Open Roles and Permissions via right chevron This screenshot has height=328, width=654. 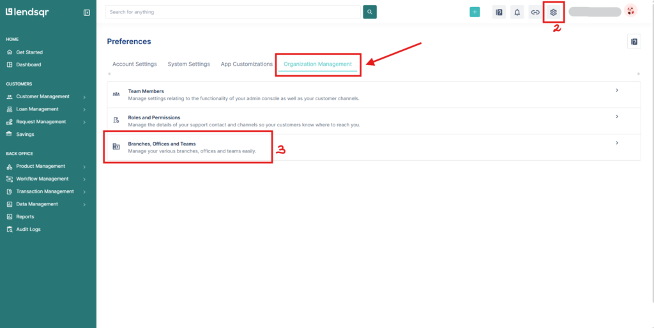(x=617, y=117)
